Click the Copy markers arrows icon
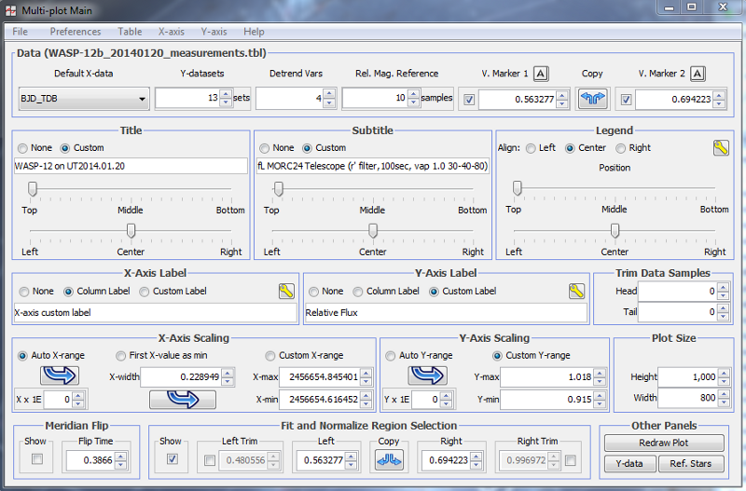 point(592,98)
